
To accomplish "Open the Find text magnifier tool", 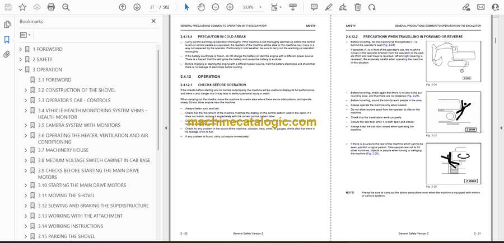I will (x=66, y=7).
